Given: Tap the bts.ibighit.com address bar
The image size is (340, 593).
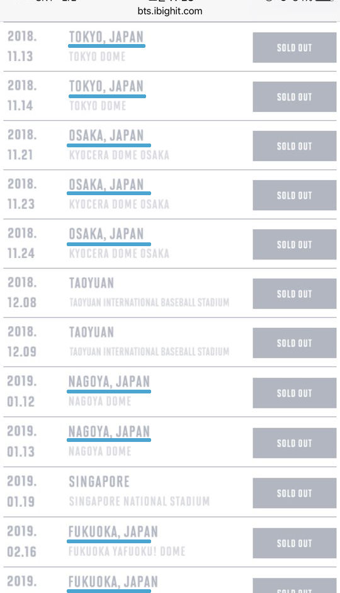Looking at the screenshot, I should click(170, 11).
